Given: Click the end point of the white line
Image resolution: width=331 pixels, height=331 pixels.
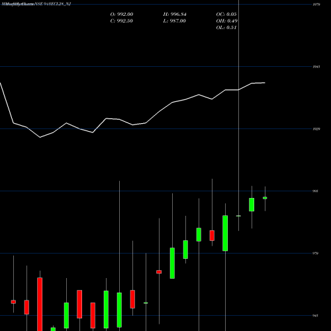Looking at the screenshot, I should [265, 83].
